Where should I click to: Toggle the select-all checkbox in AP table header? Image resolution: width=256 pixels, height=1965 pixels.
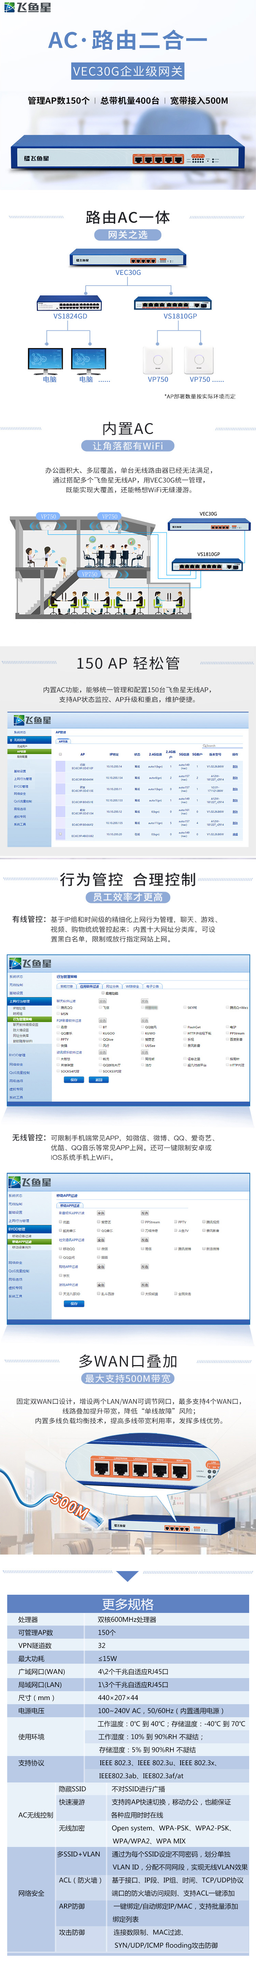pyautogui.click(x=60, y=754)
